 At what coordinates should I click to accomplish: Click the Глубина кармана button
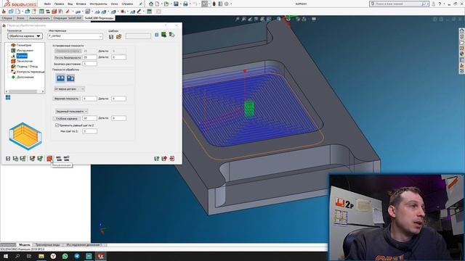pyautogui.click(x=66, y=118)
